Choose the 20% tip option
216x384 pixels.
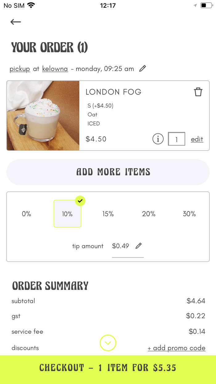click(149, 214)
